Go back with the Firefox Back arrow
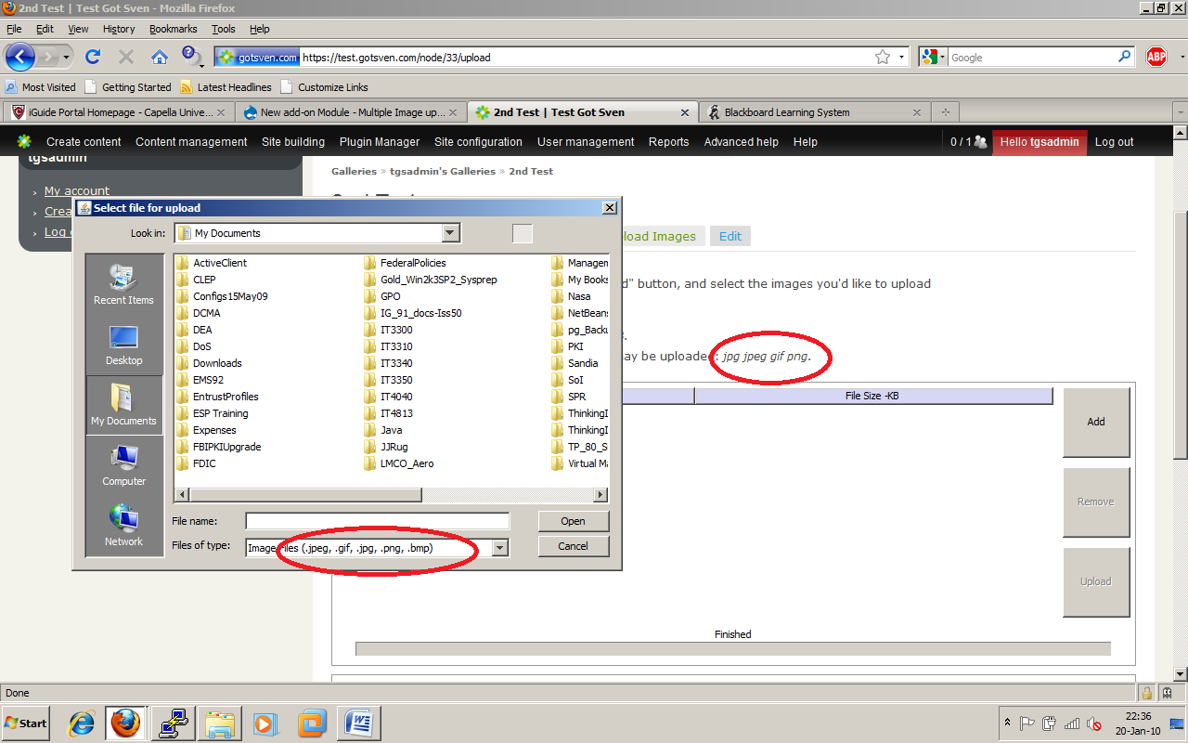This screenshot has height=743, width=1188. (20, 57)
